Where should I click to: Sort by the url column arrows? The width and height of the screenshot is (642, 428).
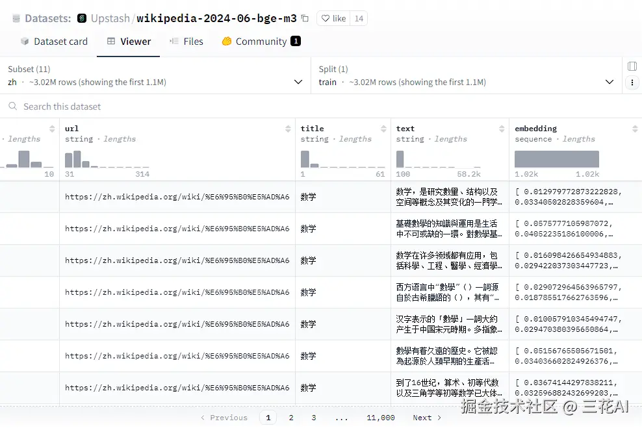[x=288, y=129]
